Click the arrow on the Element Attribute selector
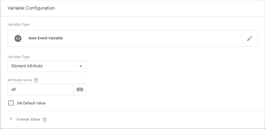This screenshot has height=129, width=265. (x=81, y=66)
